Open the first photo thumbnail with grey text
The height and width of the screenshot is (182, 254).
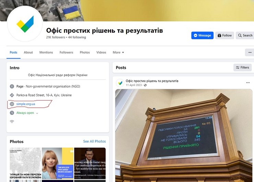[x=25, y=163]
